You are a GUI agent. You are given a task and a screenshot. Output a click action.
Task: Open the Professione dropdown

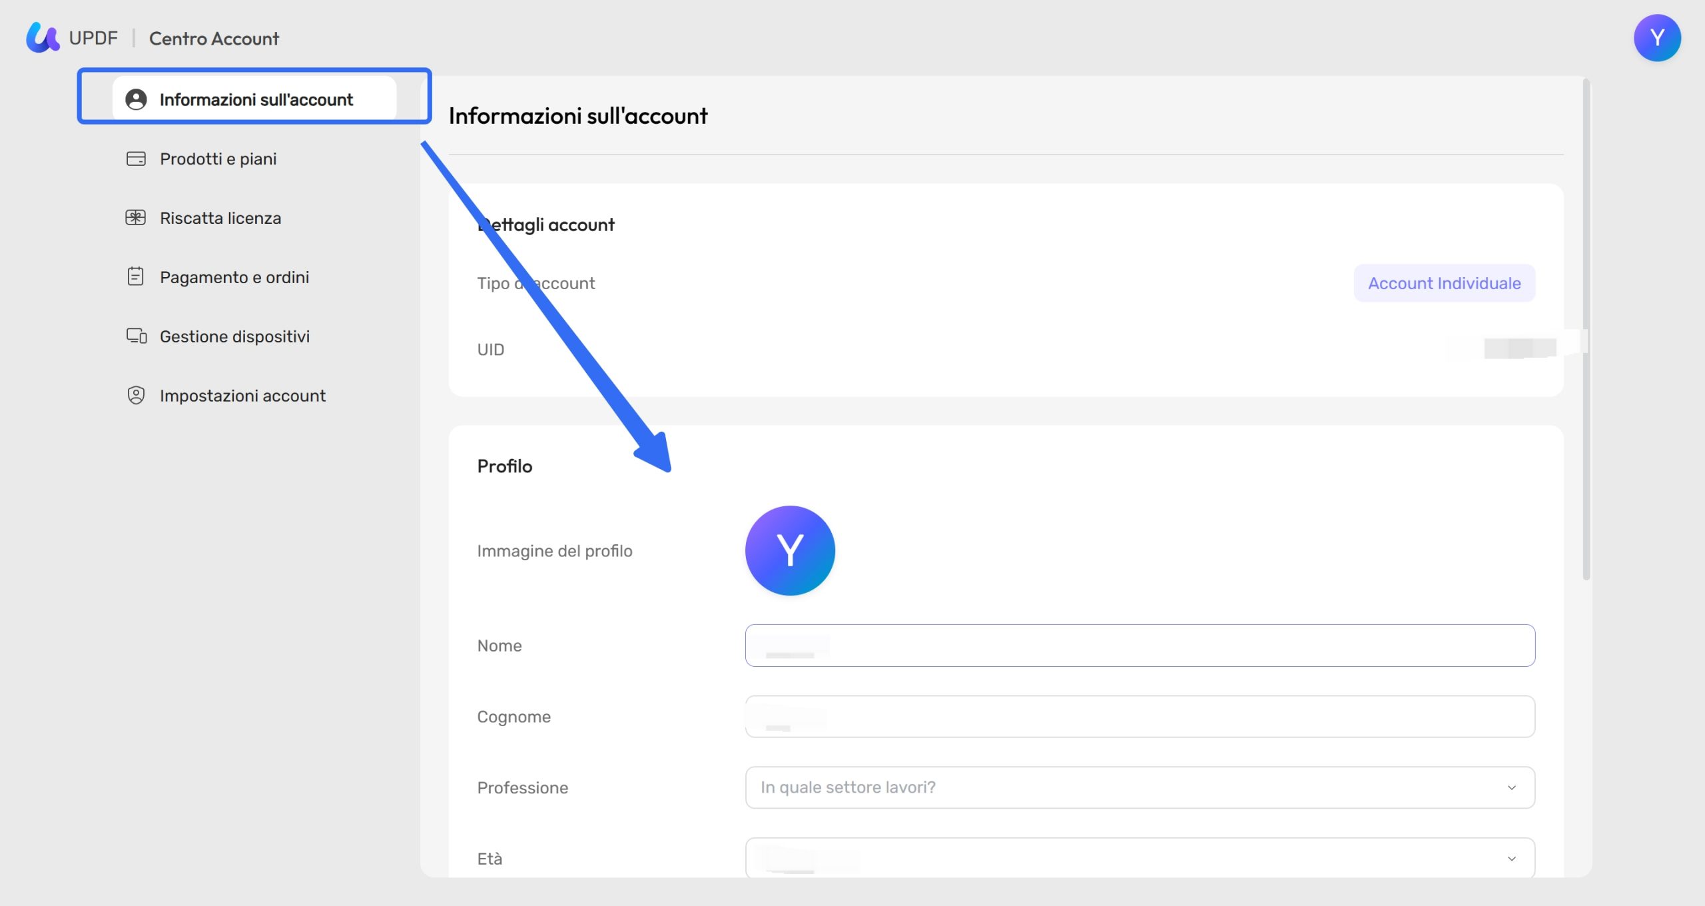click(x=1140, y=787)
